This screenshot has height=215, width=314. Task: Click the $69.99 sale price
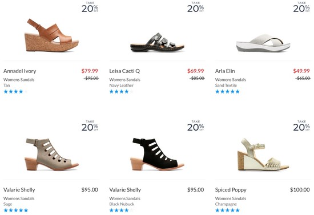pos(195,71)
